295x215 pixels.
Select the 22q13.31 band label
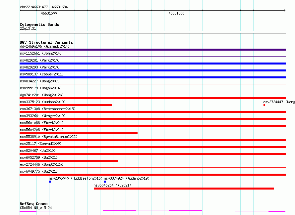click(x=28, y=28)
